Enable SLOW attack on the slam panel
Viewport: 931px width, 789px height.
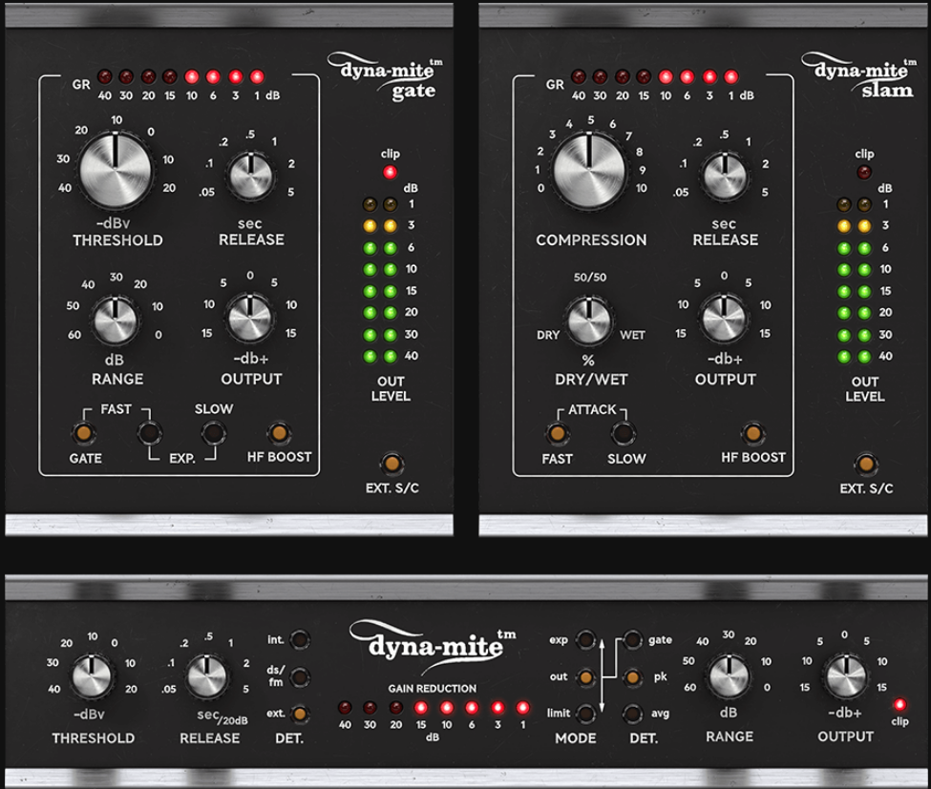622,434
